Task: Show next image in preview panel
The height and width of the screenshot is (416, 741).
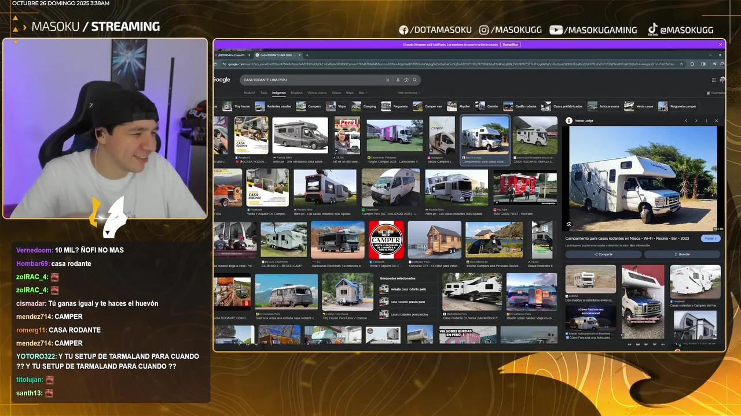Action: tap(696, 121)
